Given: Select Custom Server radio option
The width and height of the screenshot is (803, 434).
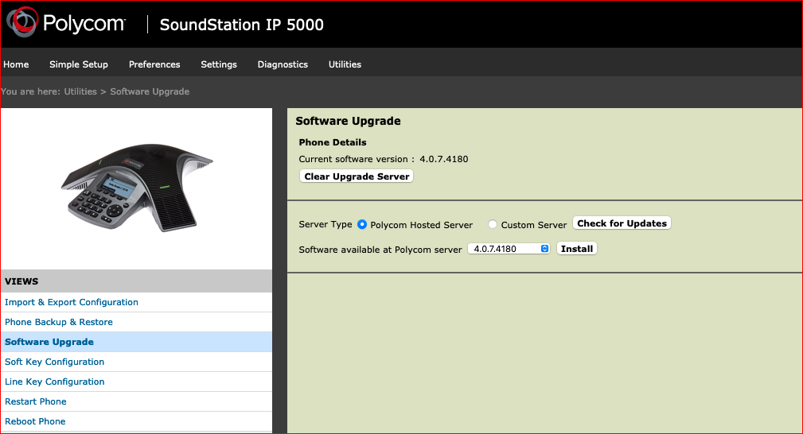Looking at the screenshot, I should 492,224.
